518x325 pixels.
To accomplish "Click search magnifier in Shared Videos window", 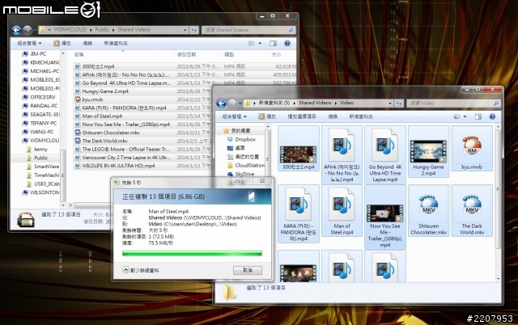I will (x=291, y=30).
